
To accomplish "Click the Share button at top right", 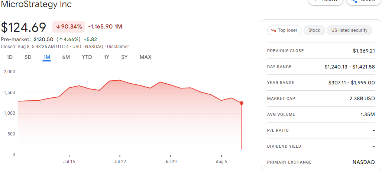I will tap(363, 1).
